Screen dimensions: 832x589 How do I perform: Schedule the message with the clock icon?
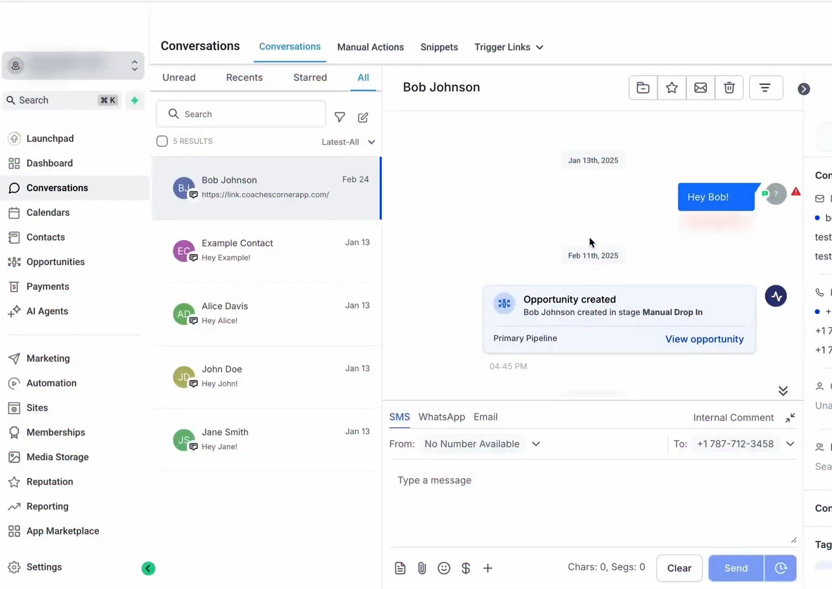tap(781, 568)
